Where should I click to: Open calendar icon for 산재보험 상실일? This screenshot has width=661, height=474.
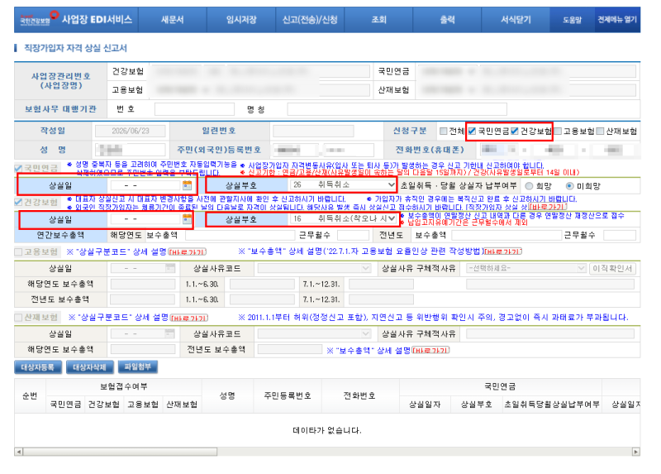point(170,334)
